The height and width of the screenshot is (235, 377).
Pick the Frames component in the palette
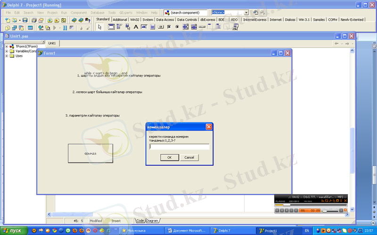click(111, 27)
